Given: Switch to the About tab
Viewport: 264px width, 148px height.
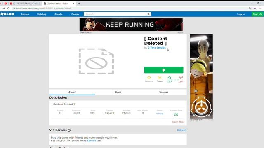Looking at the screenshot, I should tap(72, 92).
